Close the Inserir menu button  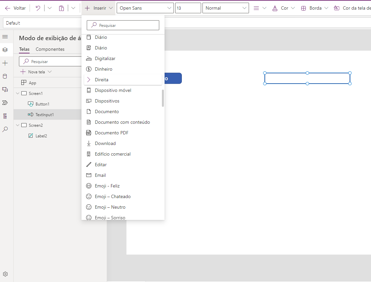(98, 8)
